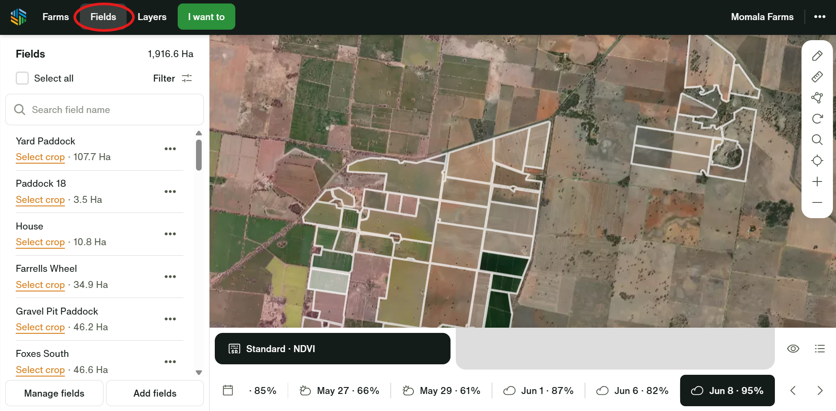
Task: Open the I want to menu
Action: pos(206,17)
